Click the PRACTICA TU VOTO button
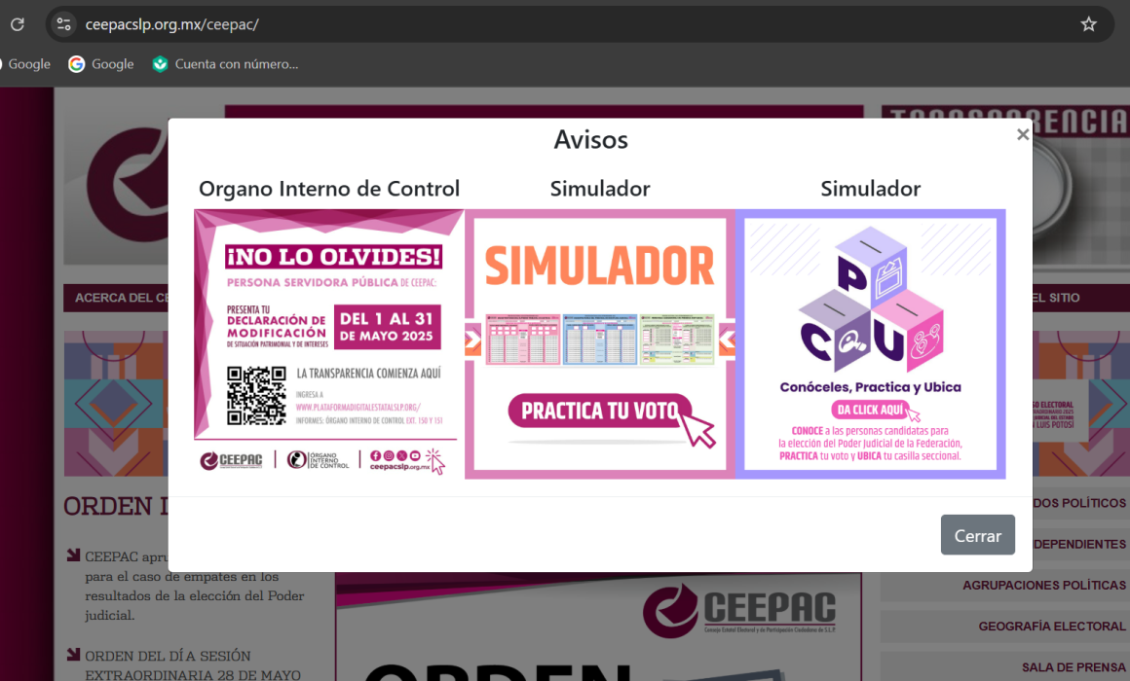Viewport: 1130px width, 681px height. pyautogui.click(x=600, y=412)
